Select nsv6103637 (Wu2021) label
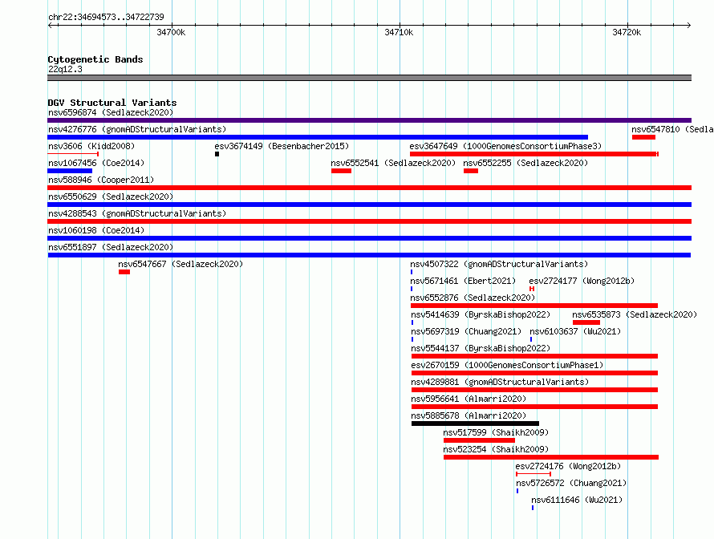Image resolution: width=714 pixels, height=539 pixels. click(575, 331)
